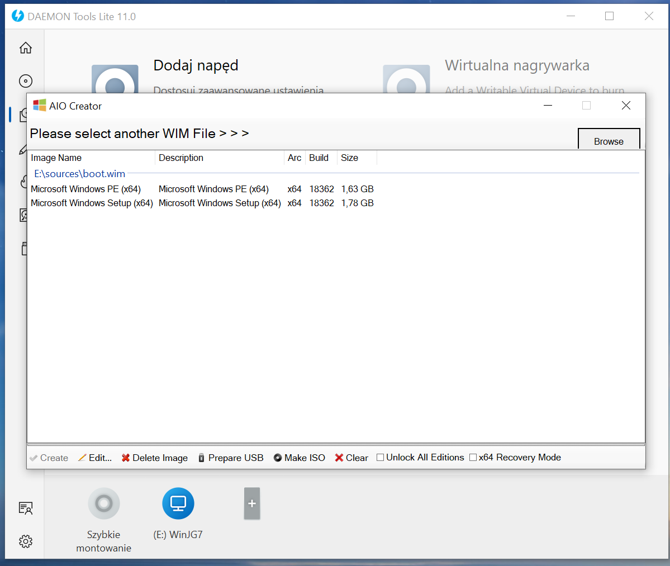
Task: Select Microsoft Windows PE (x64) in Image Name column
Action: click(86, 189)
